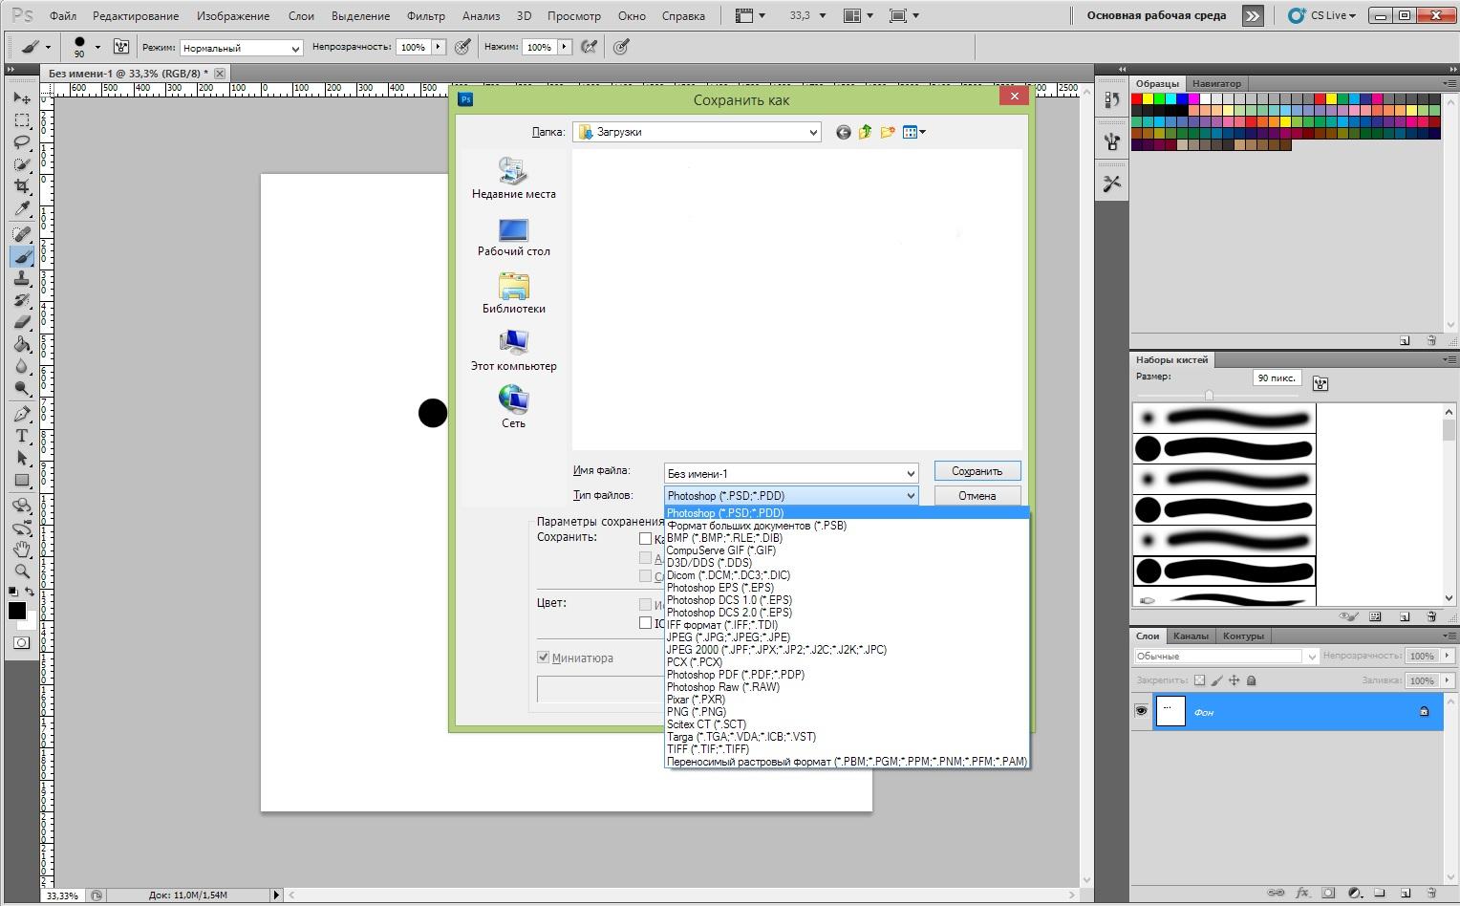Select the Paint Bucket tool

(22, 344)
